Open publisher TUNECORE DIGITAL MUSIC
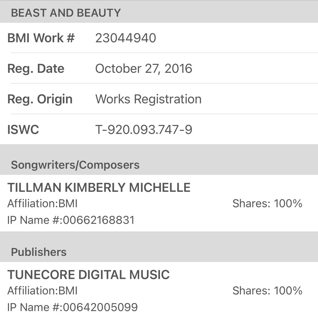The image size is (318, 318). click(89, 275)
